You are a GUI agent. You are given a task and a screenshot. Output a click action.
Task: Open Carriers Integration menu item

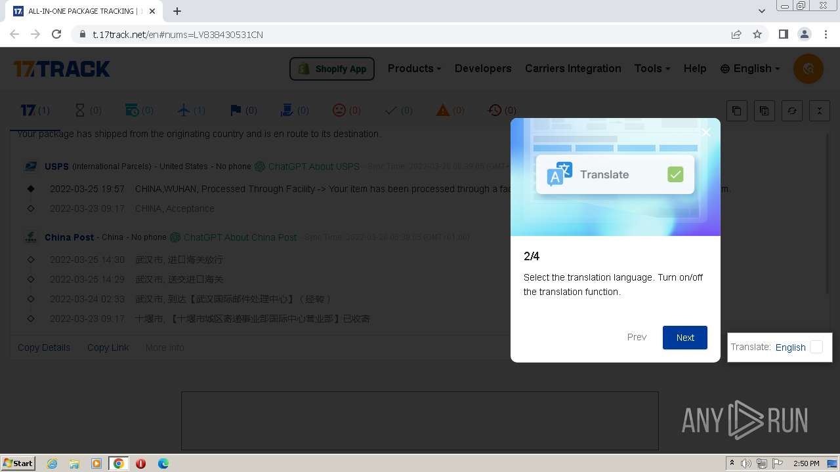click(x=573, y=68)
